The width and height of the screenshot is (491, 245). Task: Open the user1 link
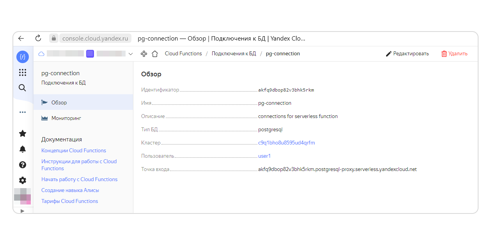click(x=264, y=156)
